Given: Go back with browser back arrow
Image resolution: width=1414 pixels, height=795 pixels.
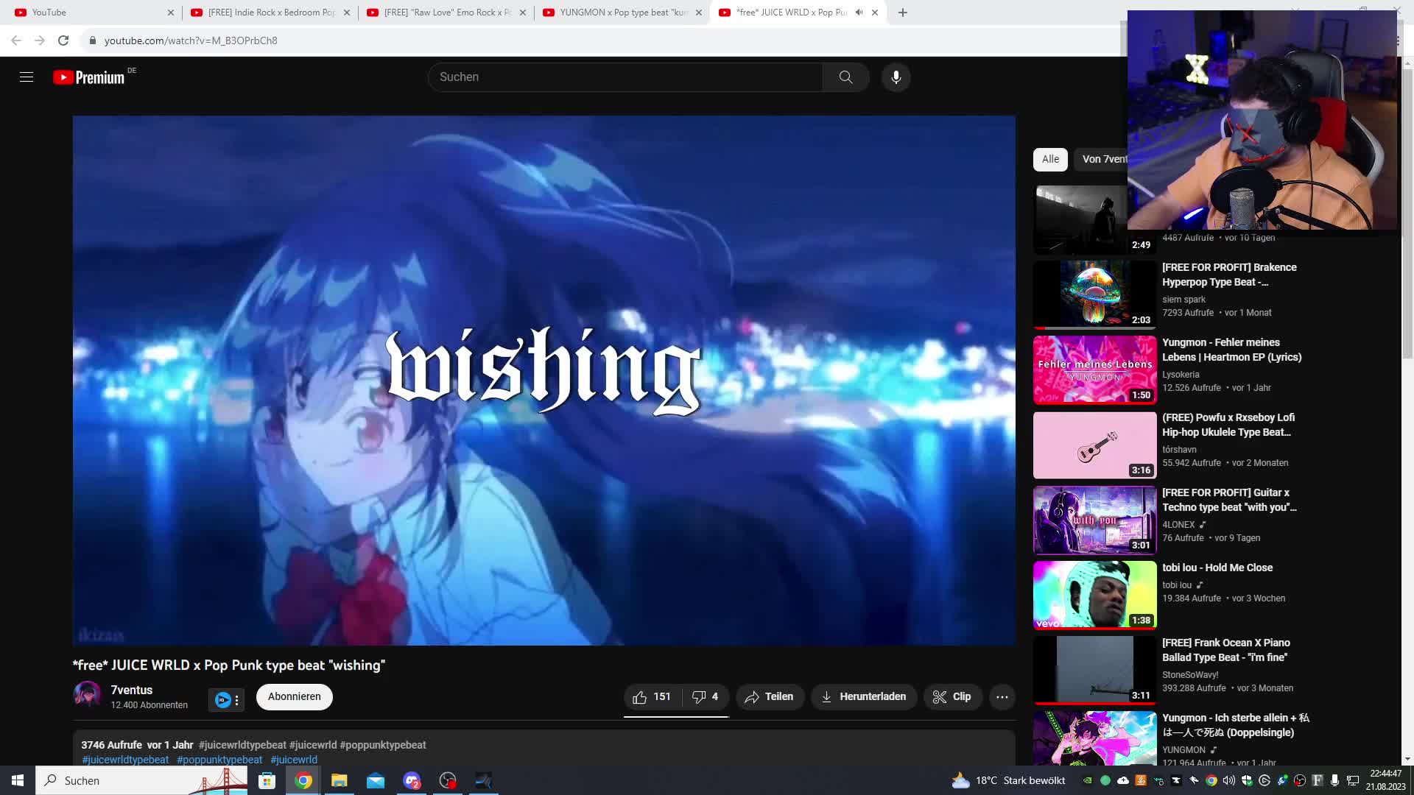Looking at the screenshot, I should (x=16, y=40).
